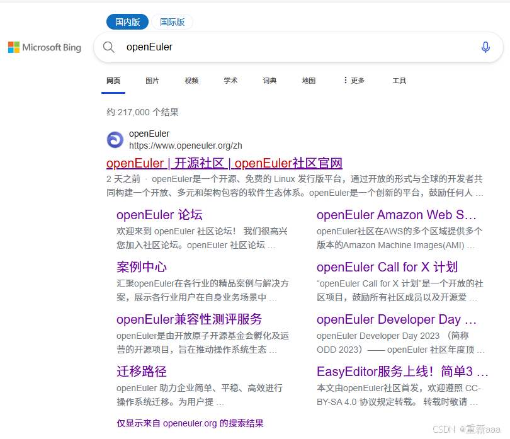The width and height of the screenshot is (510, 439).
Task: Select the 词典 tab
Action: 269,81
